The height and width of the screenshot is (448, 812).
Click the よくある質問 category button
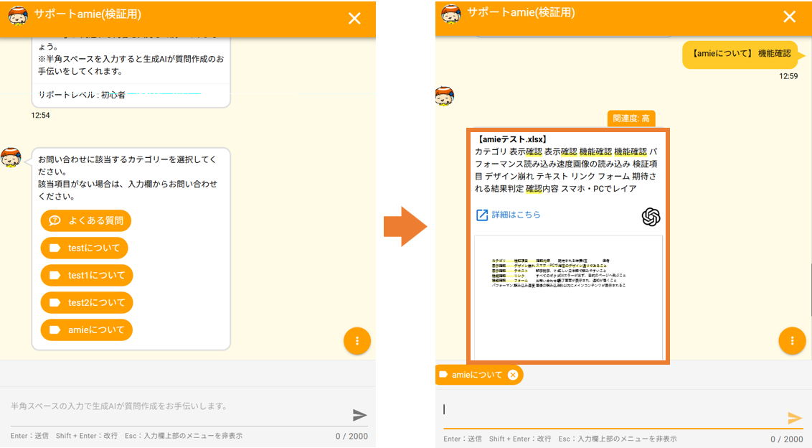coord(86,221)
